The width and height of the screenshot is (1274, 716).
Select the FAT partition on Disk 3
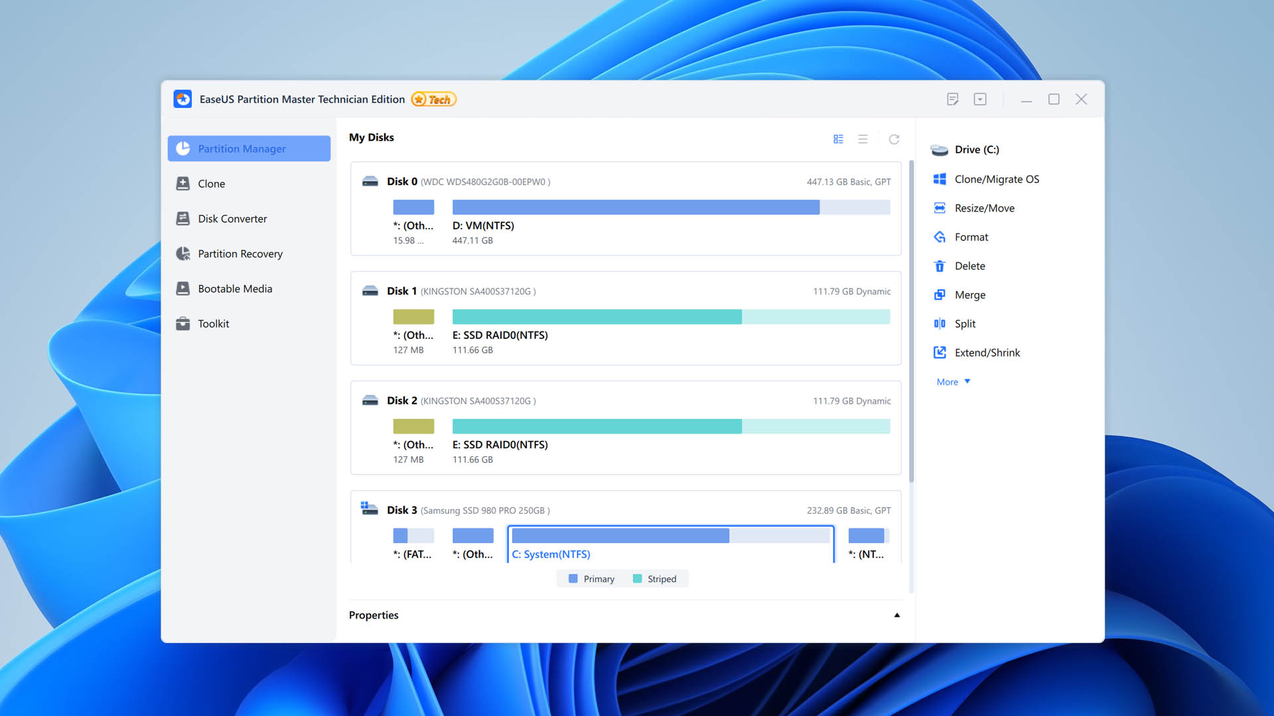(x=413, y=536)
